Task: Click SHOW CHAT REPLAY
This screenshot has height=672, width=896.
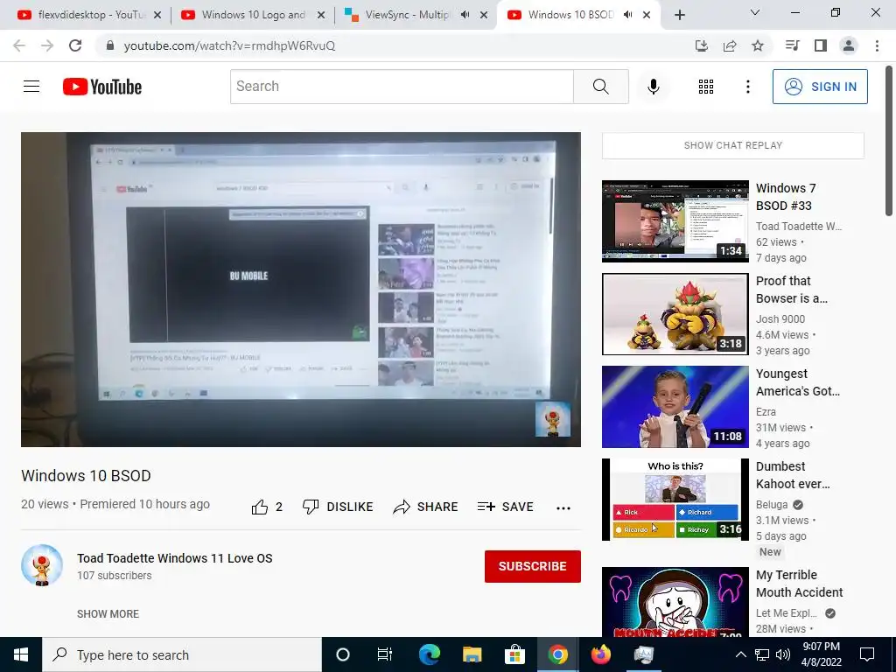Action: [x=733, y=145]
